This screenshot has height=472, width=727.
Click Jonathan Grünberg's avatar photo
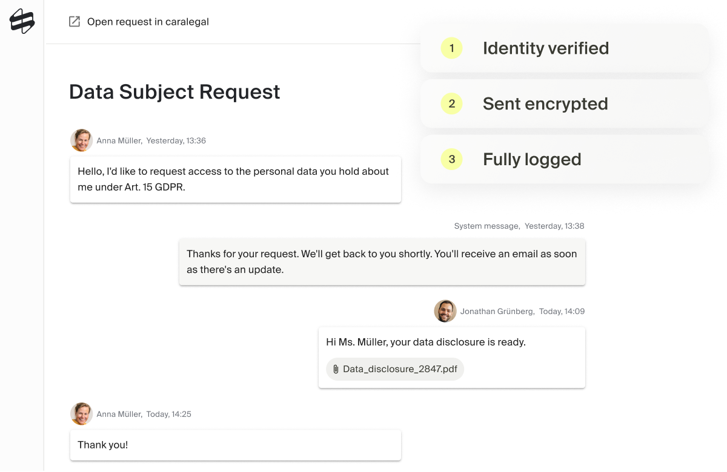coord(445,311)
